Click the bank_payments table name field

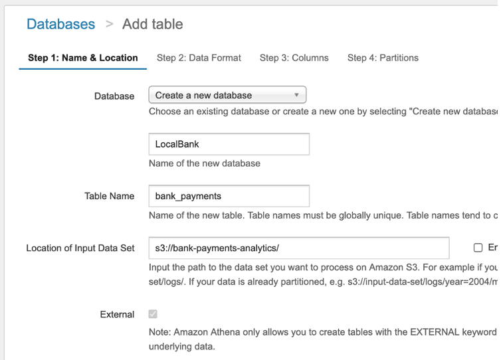tap(229, 196)
